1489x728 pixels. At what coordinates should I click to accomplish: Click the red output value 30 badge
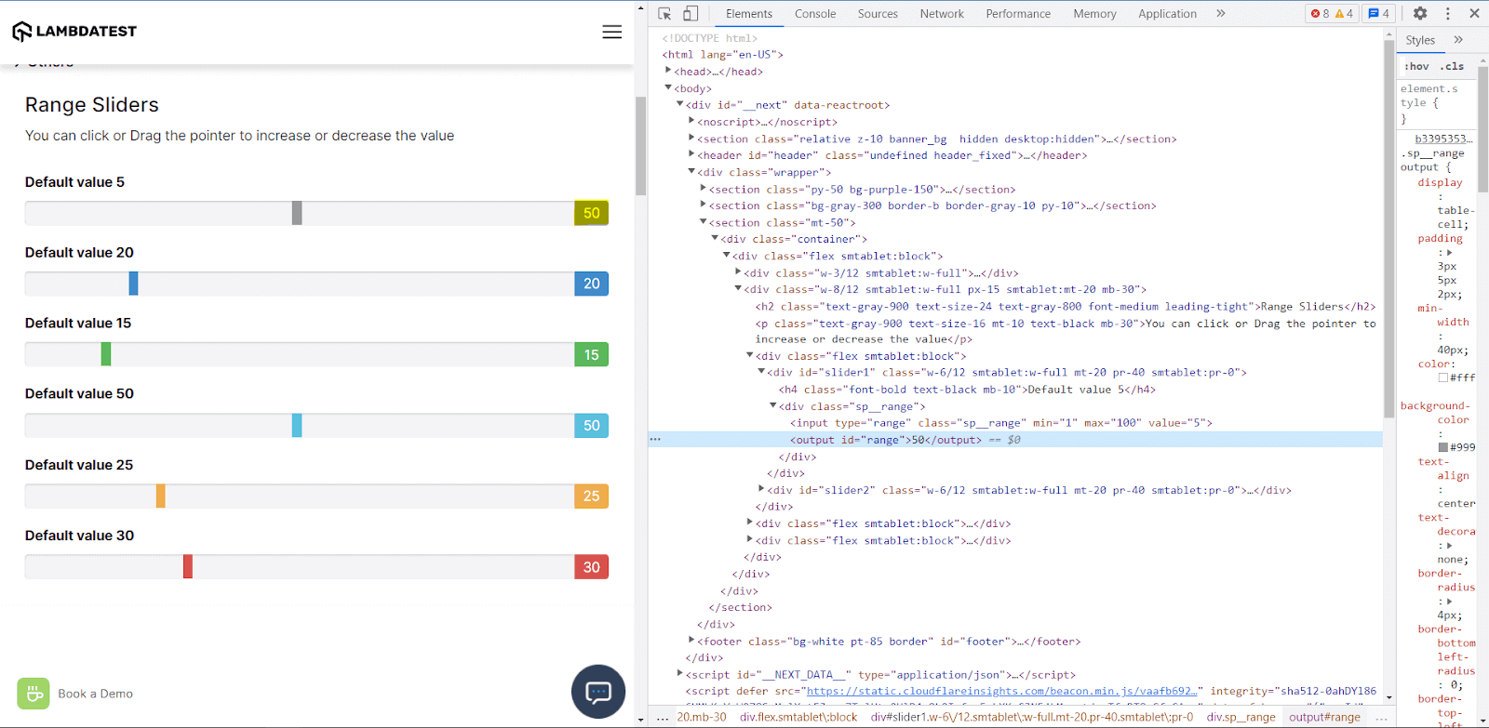(591, 566)
